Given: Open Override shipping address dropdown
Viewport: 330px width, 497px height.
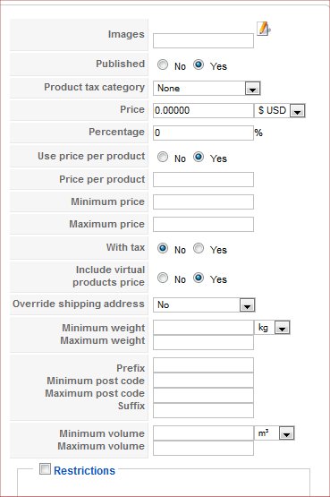Looking at the screenshot, I should (x=204, y=305).
